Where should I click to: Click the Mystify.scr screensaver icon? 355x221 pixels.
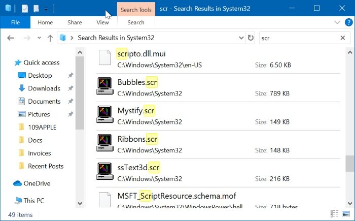(x=105, y=114)
